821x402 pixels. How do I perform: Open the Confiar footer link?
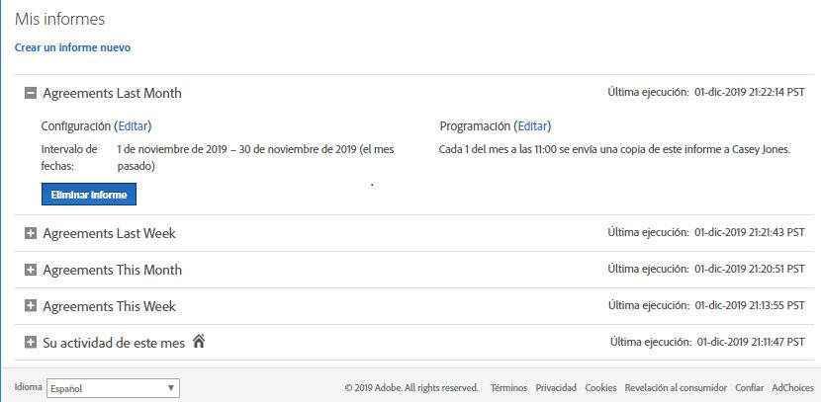point(749,388)
